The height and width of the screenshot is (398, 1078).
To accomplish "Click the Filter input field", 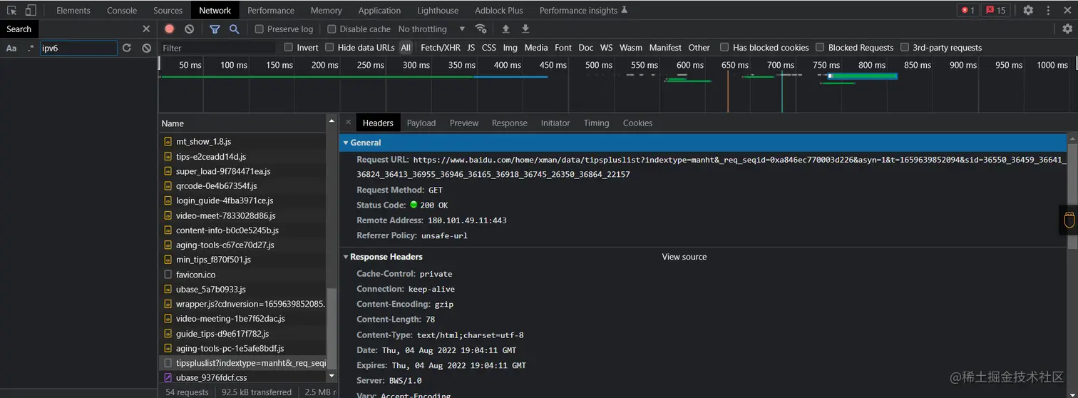I will (x=217, y=48).
